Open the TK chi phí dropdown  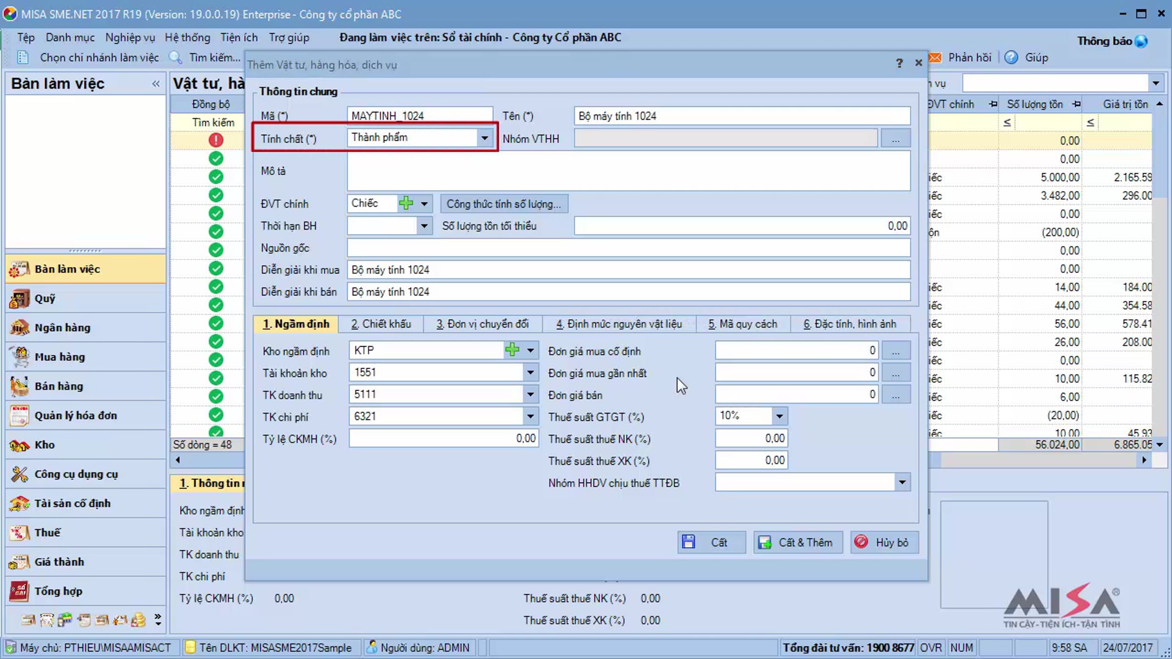pyautogui.click(x=530, y=416)
